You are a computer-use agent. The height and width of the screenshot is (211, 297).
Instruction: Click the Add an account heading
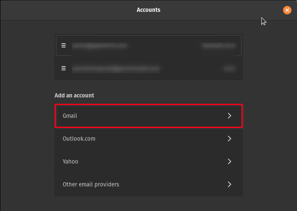click(74, 95)
